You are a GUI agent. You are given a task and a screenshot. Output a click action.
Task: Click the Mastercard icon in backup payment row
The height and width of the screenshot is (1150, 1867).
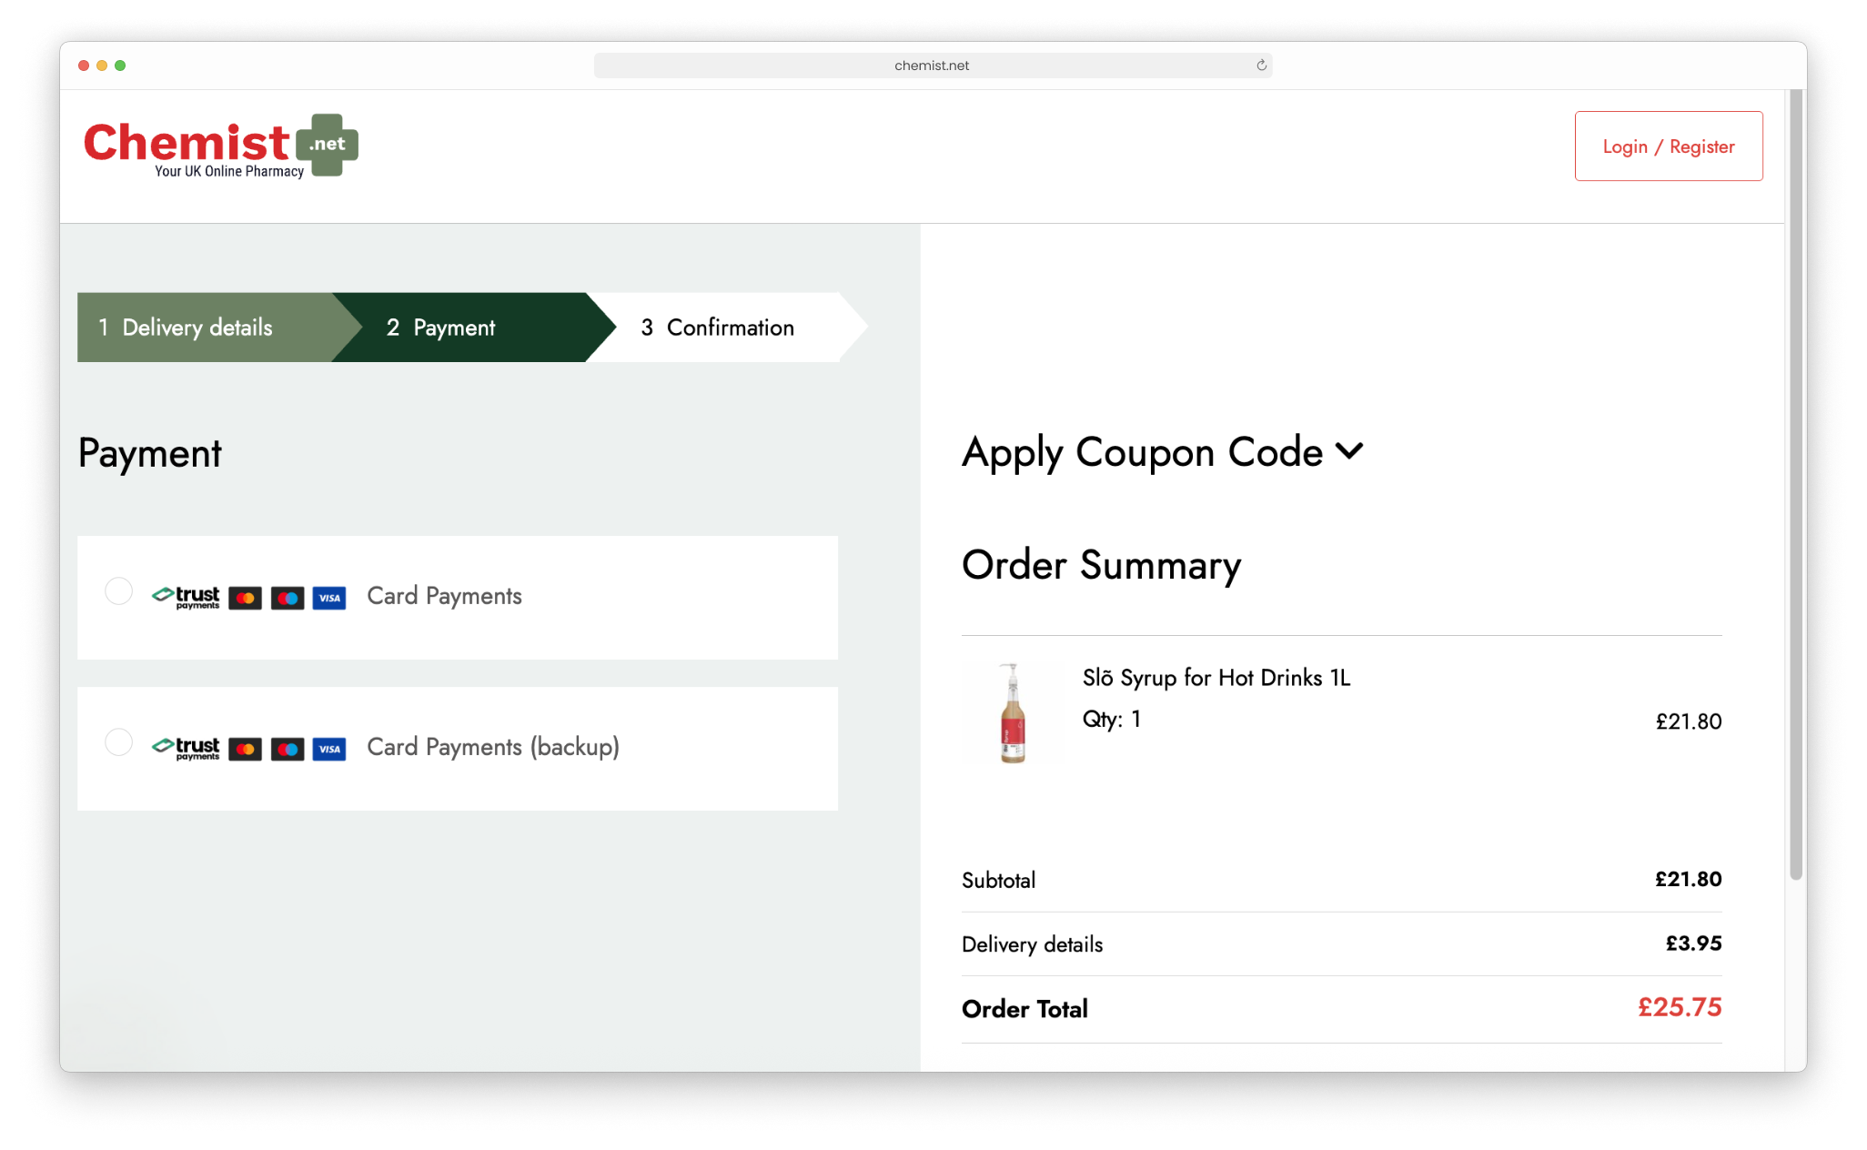pos(245,749)
